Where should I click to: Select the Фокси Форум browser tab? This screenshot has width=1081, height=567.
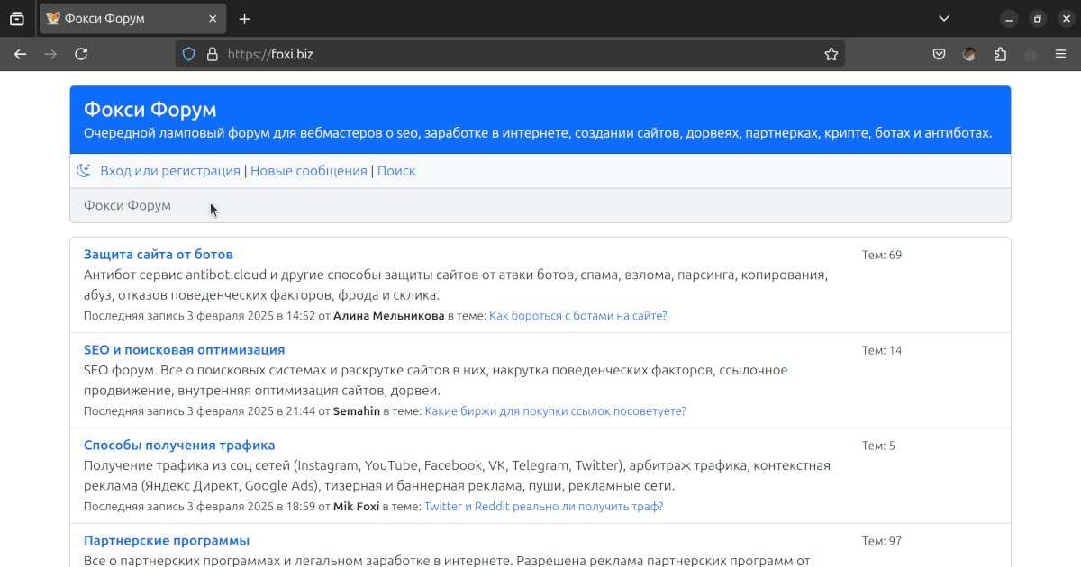[117, 19]
